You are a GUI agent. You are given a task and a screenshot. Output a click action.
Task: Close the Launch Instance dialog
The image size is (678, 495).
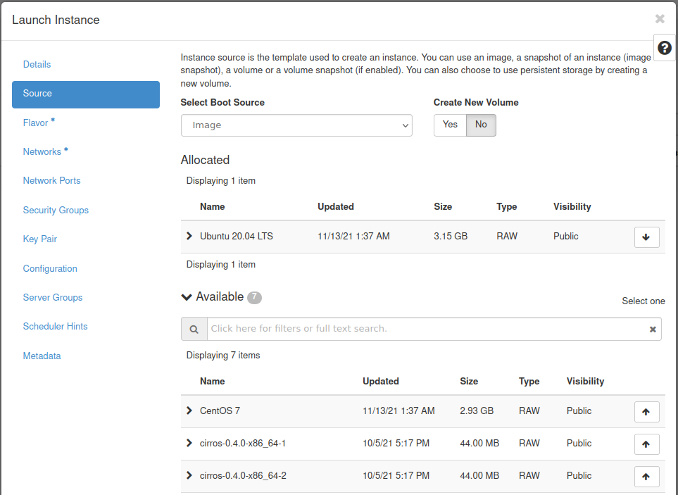pyautogui.click(x=660, y=19)
